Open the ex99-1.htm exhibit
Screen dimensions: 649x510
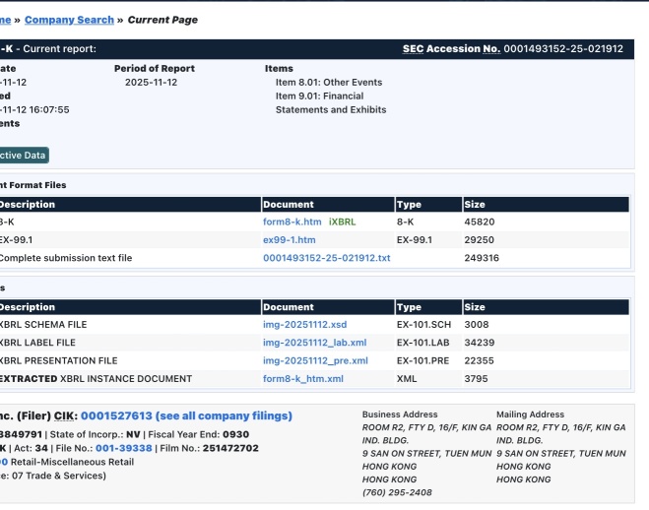(289, 240)
